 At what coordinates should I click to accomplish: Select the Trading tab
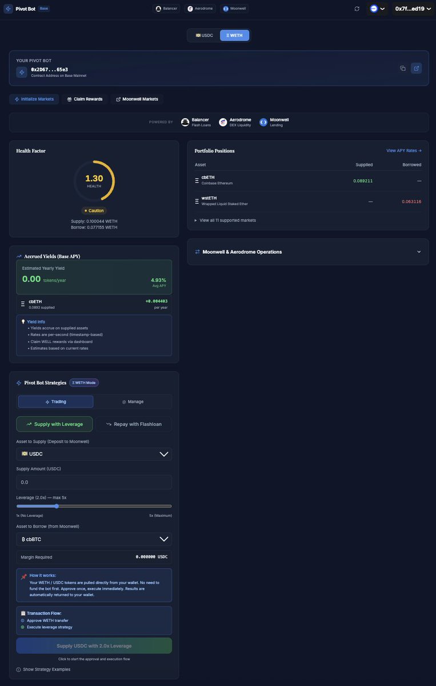[55, 402]
